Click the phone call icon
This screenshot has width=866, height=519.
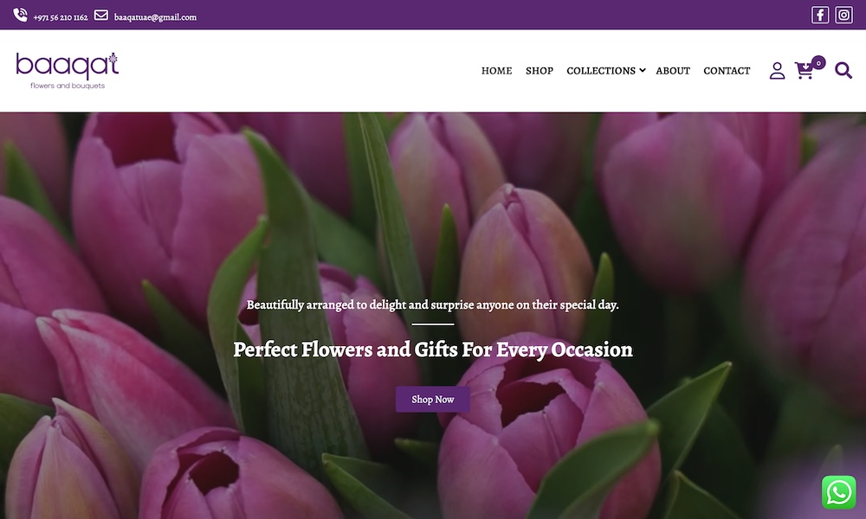21,15
